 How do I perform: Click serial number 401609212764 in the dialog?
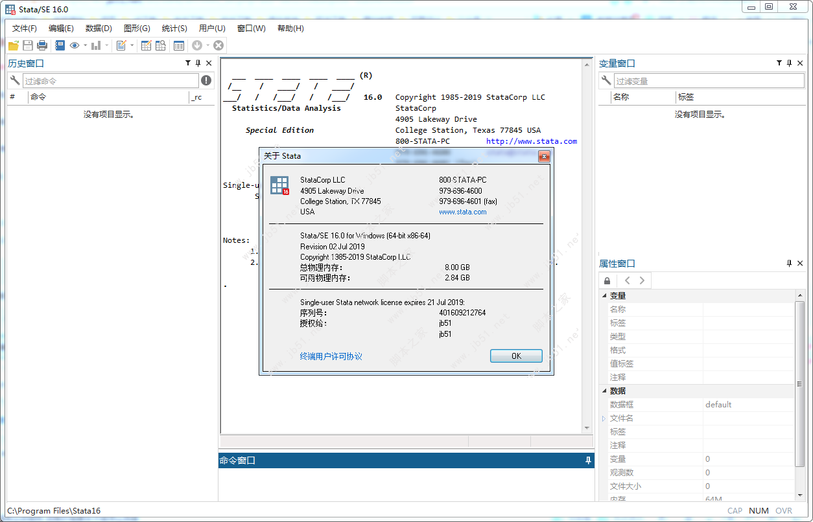click(462, 313)
